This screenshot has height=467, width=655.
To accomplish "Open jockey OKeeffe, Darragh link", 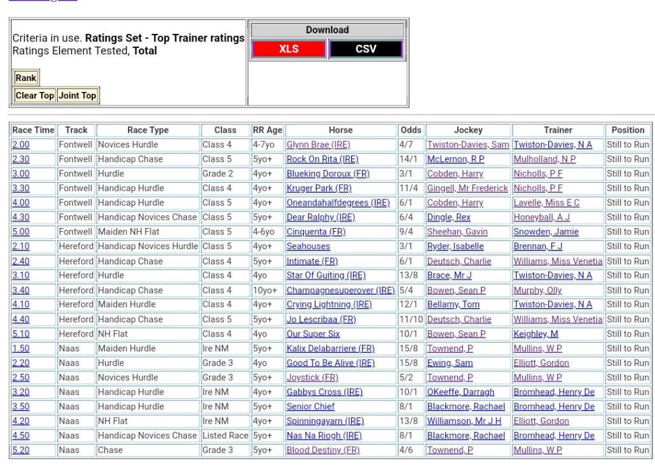I will [461, 392].
